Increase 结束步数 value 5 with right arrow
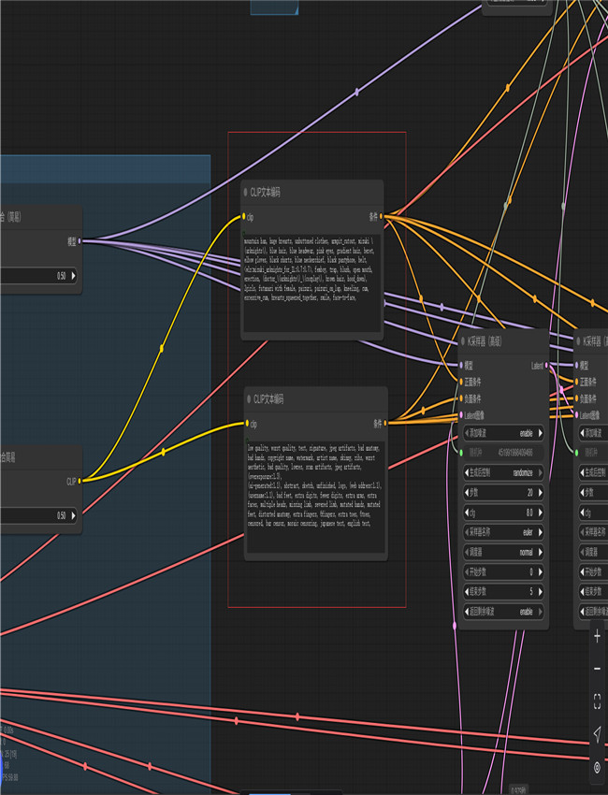This screenshot has height=795, width=608. pyautogui.click(x=538, y=591)
